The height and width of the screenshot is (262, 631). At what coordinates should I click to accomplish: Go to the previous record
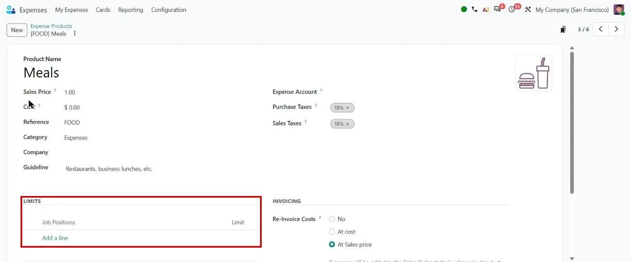(601, 29)
